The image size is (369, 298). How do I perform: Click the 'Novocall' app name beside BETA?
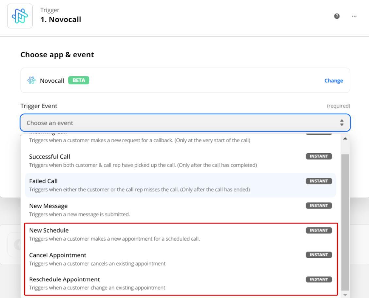coord(52,81)
